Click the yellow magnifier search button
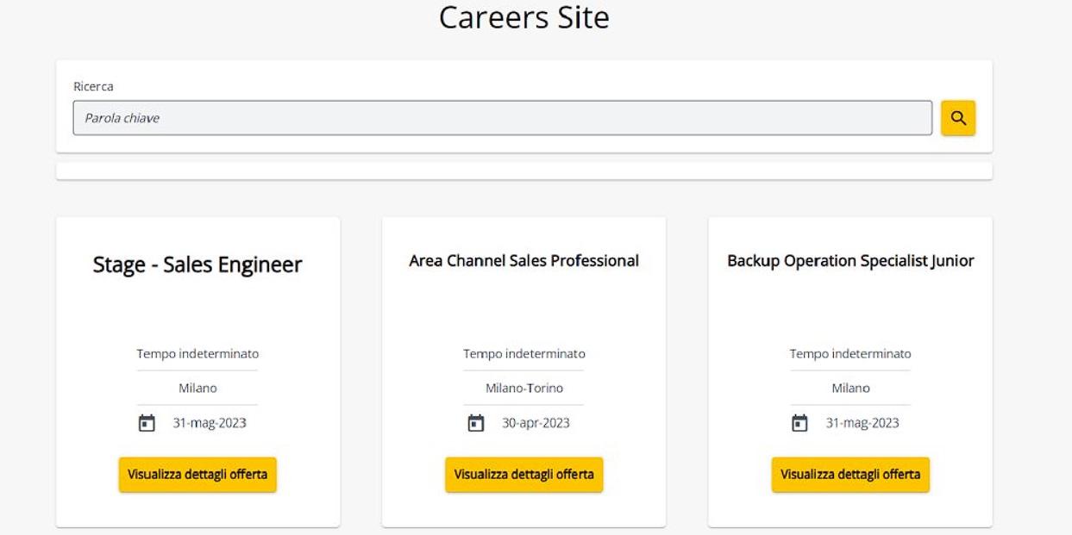The width and height of the screenshot is (1072, 535). (957, 118)
